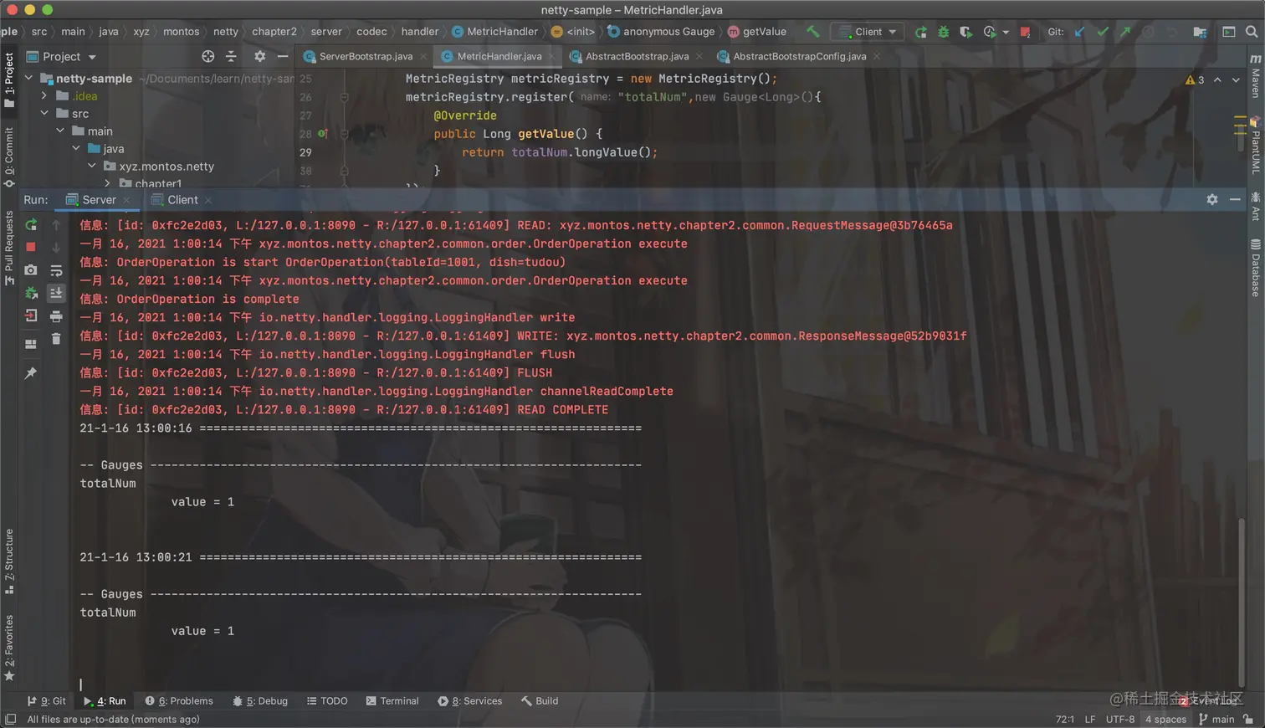Toggle scroll to end in the Run console
The height and width of the screenshot is (728, 1265).
tap(56, 293)
